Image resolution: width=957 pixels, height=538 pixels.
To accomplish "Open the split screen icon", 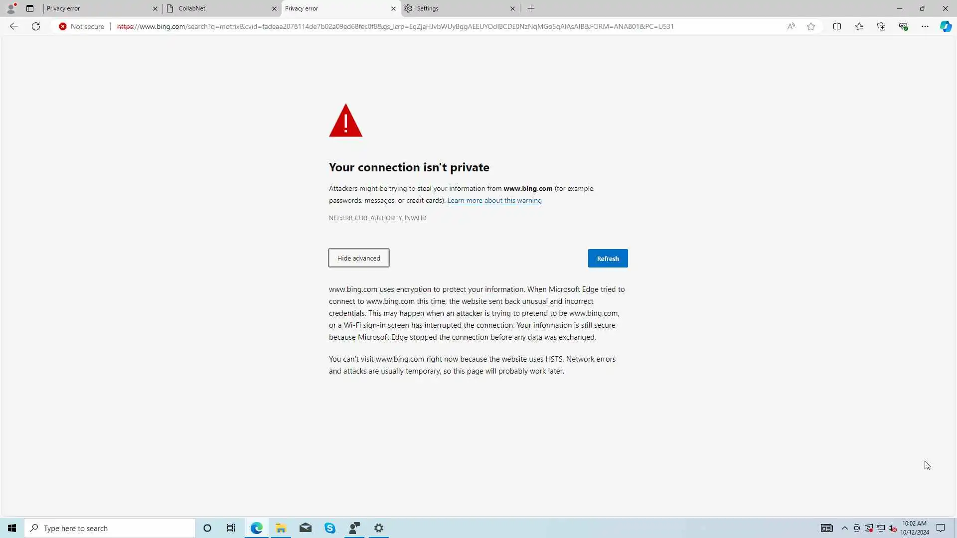I will pos(837,26).
